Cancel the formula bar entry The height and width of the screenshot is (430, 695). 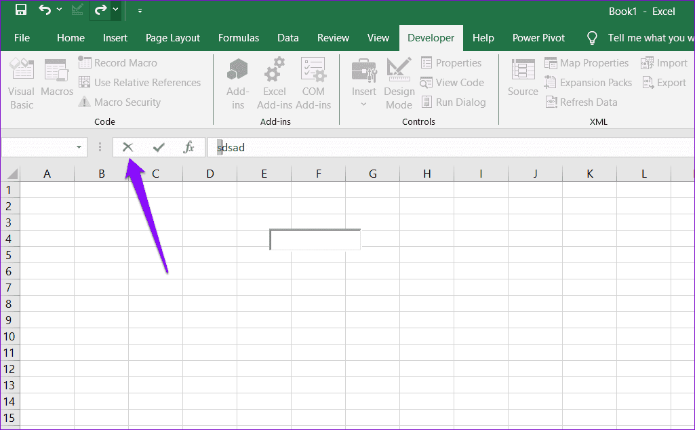(127, 147)
